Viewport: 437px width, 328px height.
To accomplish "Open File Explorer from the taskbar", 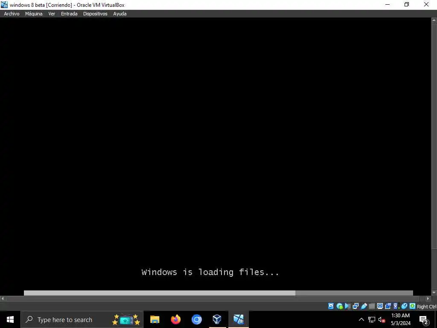I will click(154, 319).
